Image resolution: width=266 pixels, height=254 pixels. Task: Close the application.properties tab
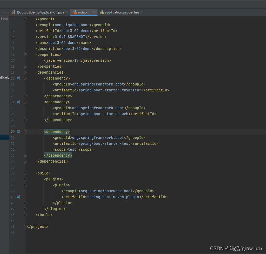pyautogui.click(x=142, y=12)
